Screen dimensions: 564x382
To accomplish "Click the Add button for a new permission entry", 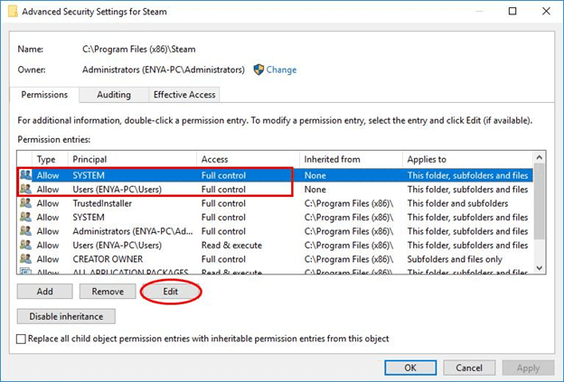I will (44, 292).
